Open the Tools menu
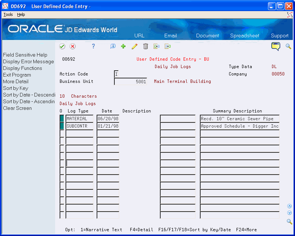The height and width of the screenshot is (236, 295). click(8, 14)
